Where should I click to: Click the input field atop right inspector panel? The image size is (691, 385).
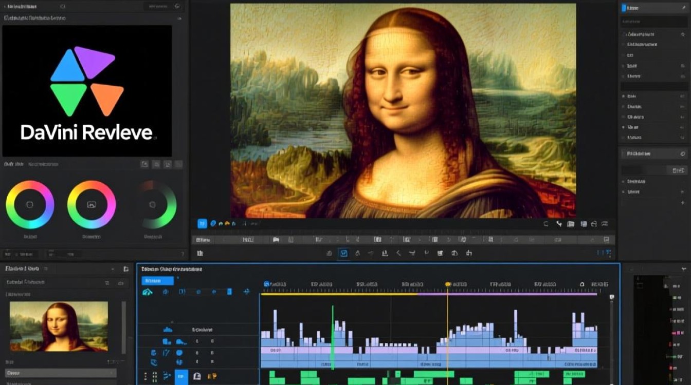(653, 22)
